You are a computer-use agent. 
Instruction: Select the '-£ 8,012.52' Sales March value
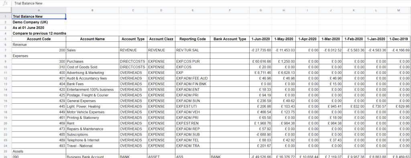pyautogui.click(x=331, y=50)
